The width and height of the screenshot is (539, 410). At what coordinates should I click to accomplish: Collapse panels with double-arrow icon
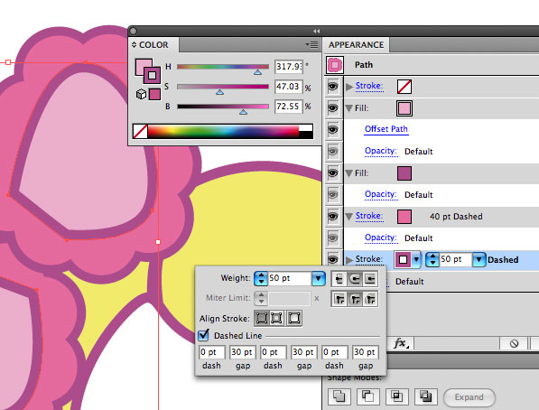317,32
